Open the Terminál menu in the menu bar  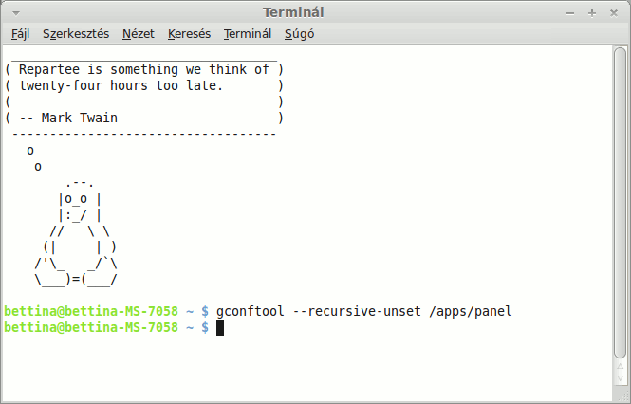[248, 34]
